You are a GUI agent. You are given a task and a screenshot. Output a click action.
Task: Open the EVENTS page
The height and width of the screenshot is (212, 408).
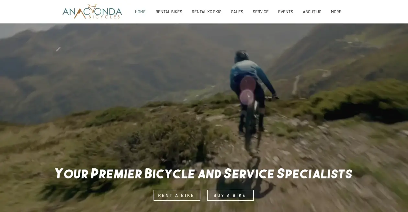tap(286, 12)
